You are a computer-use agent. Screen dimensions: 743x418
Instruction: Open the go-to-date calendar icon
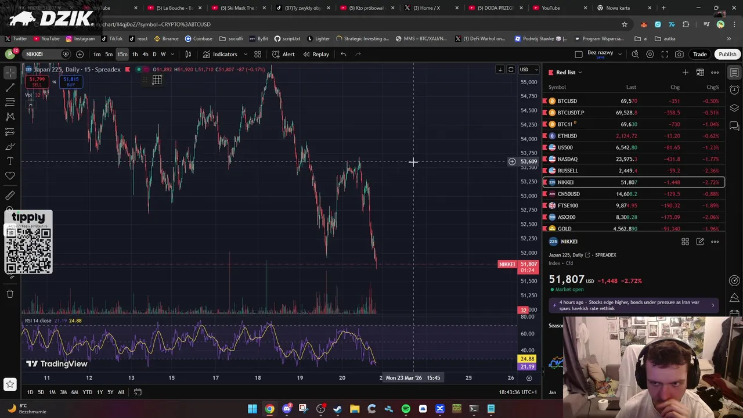(138, 392)
